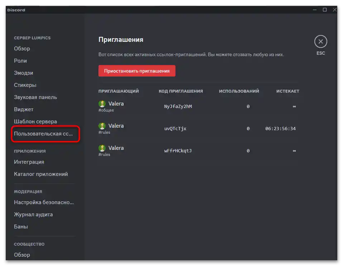Click Valera's avatar in the wFfrHCkqtJ row

(x=102, y=148)
